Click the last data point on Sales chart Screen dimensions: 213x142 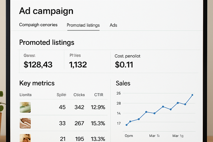point(192,95)
